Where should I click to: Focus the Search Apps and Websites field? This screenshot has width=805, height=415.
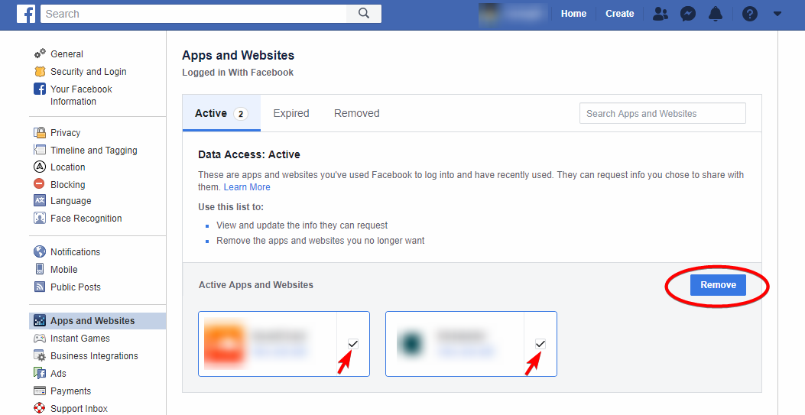662,113
